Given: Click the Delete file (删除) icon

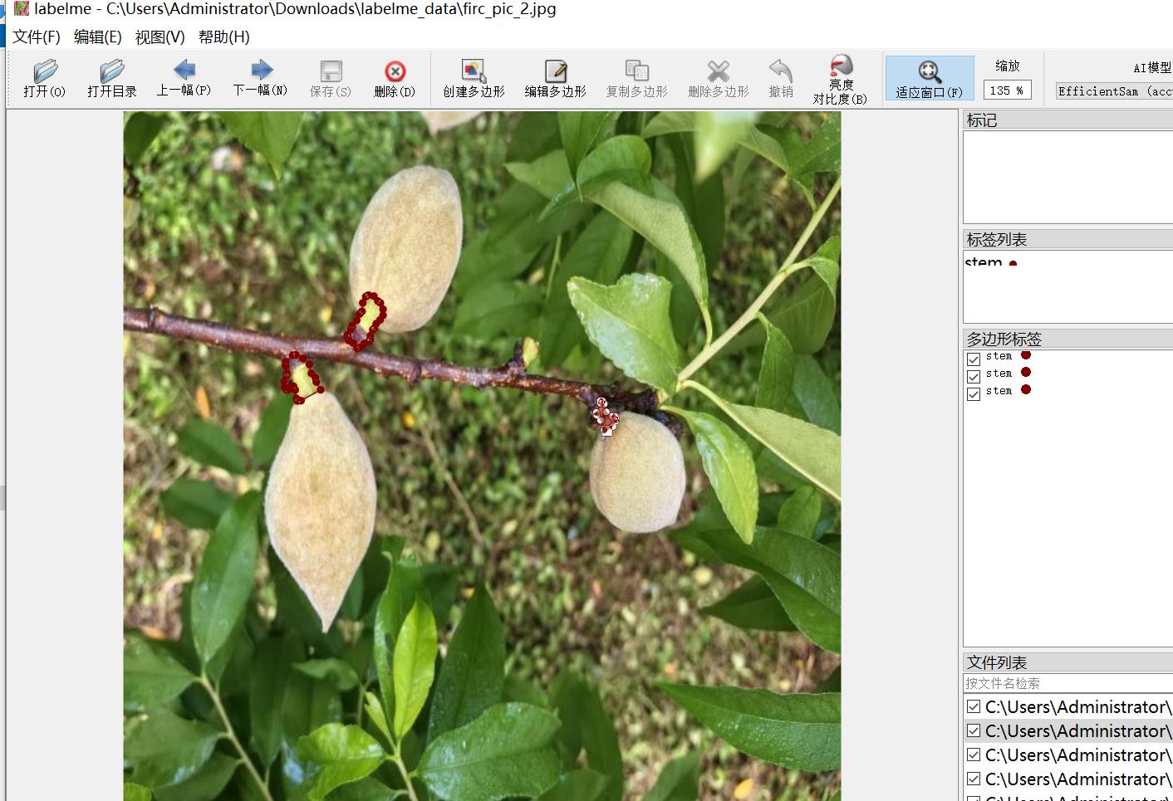Looking at the screenshot, I should tap(395, 79).
